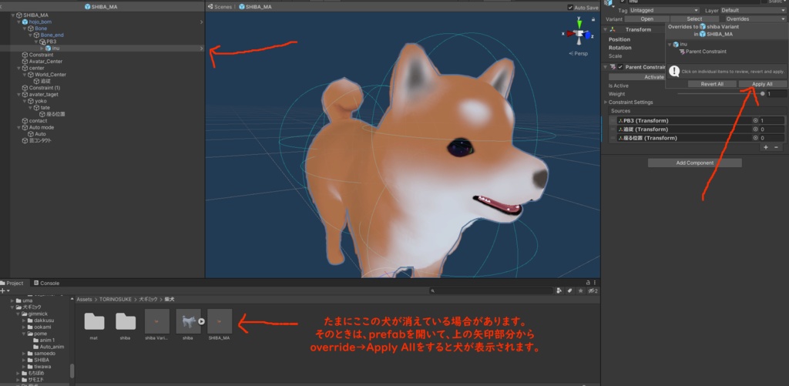Click the cube icon next to contact

(25, 121)
